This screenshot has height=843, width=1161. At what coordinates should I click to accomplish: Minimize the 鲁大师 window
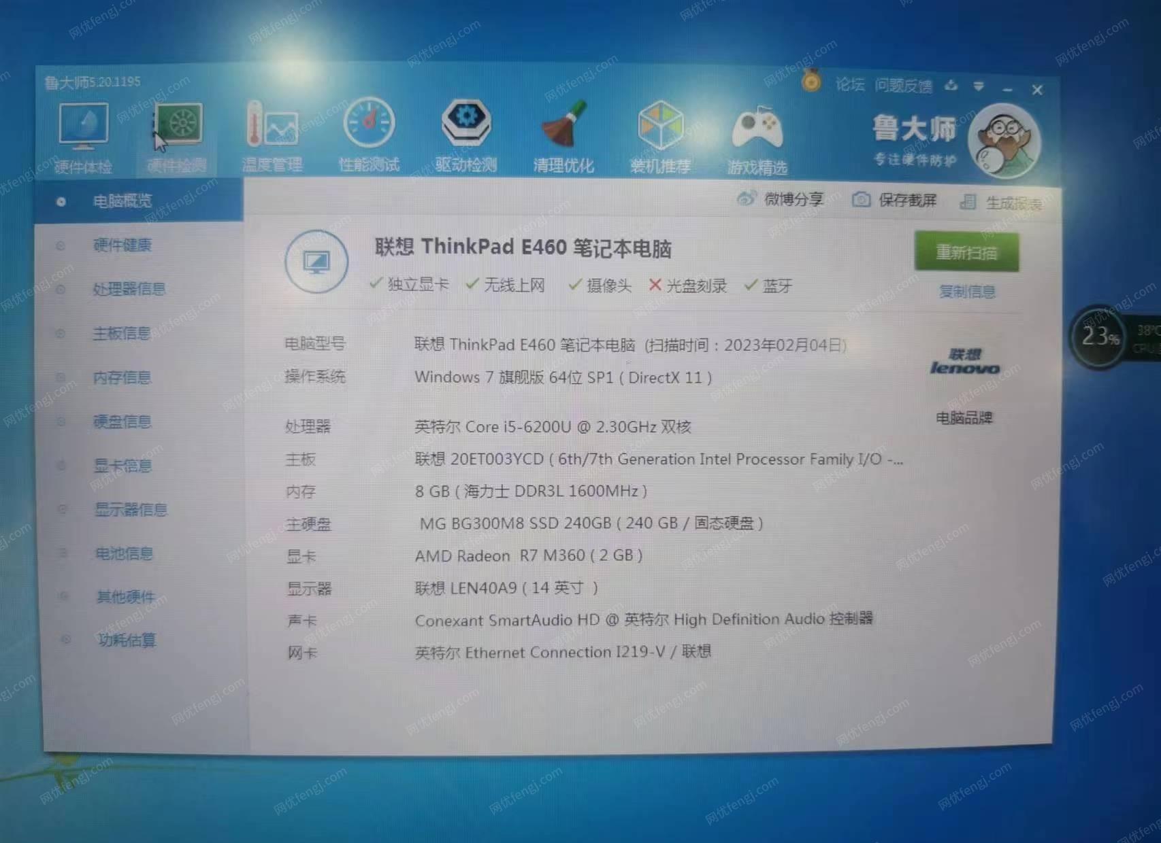1008,89
